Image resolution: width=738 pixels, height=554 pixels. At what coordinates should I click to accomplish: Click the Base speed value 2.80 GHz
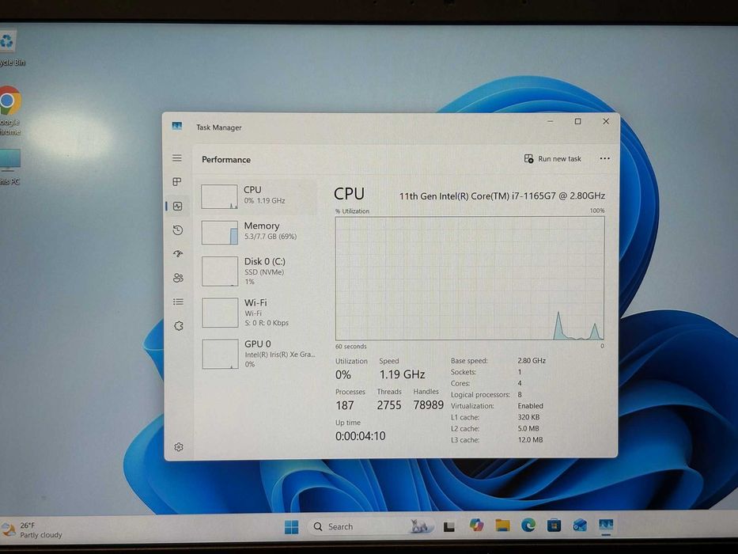tap(532, 360)
